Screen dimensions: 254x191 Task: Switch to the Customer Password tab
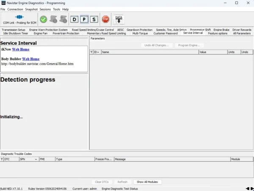166,33
